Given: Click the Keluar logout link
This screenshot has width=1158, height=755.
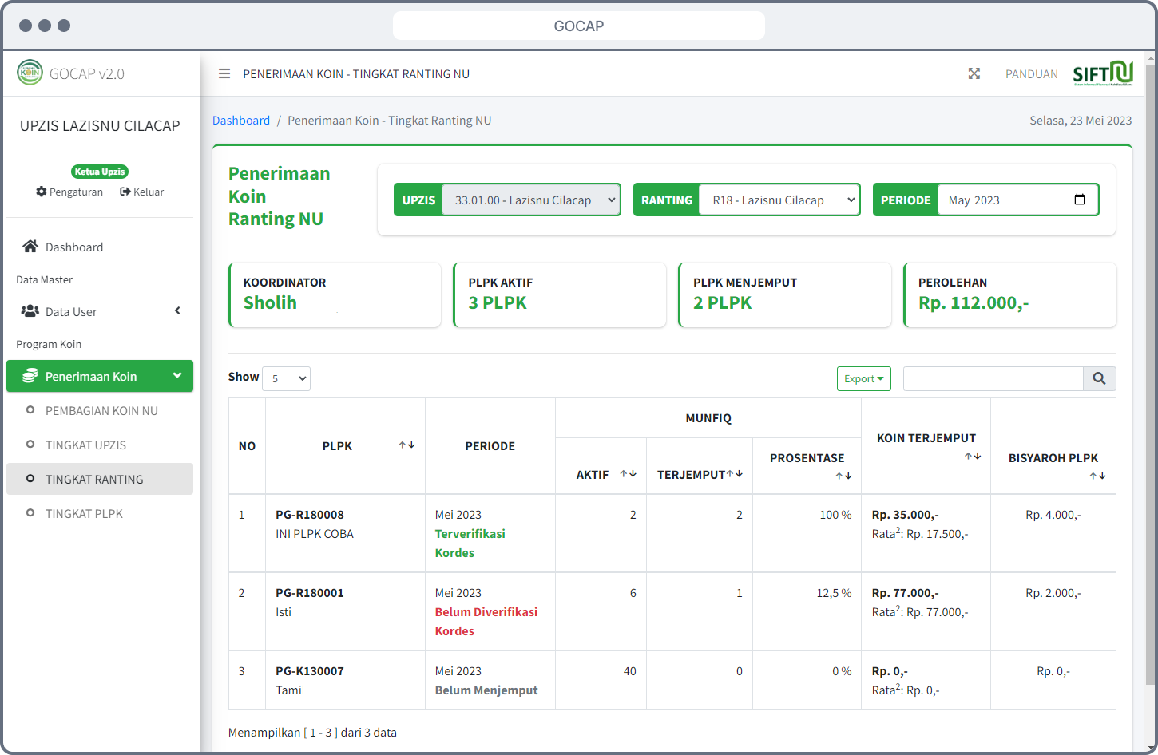Looking at the screenshot, I should (142, 192).
